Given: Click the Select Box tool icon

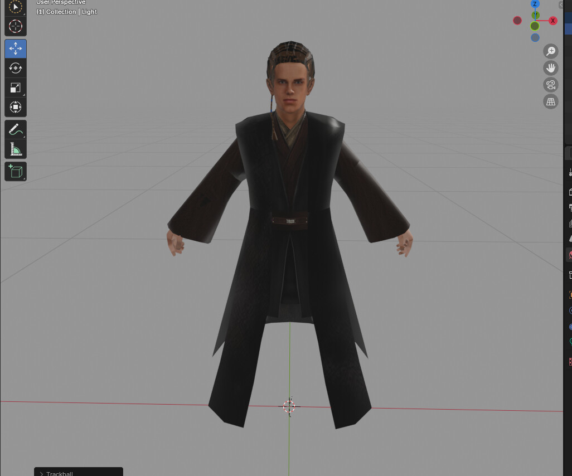Looking at the screenshot, I should pos(15,7).
